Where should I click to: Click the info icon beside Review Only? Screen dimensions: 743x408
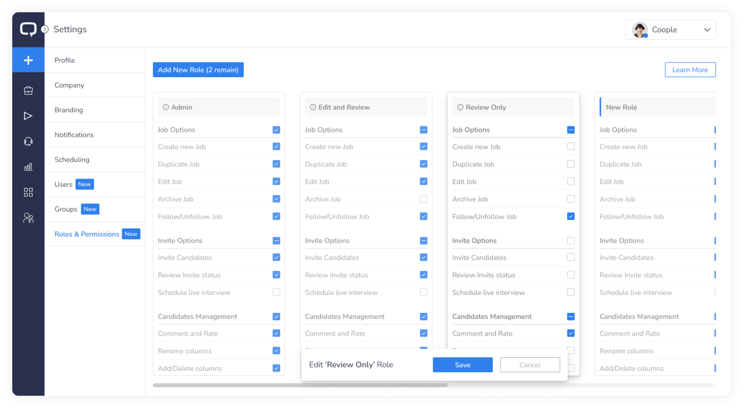coord(460,107)
